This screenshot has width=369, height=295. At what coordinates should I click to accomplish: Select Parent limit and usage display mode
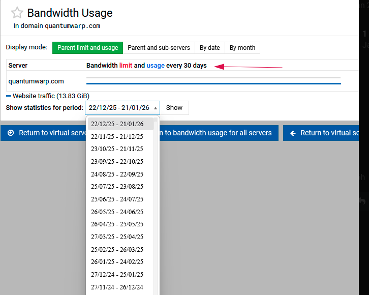click(87, 48)
